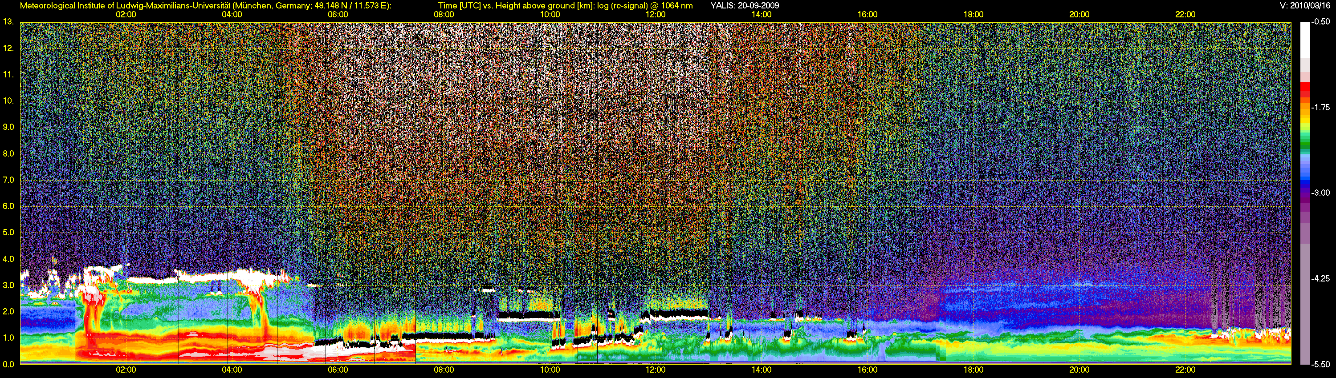Click the 10:00 label on top time axis
Image resolution: width=1336 pixels, height=378 pixels.
550,15
